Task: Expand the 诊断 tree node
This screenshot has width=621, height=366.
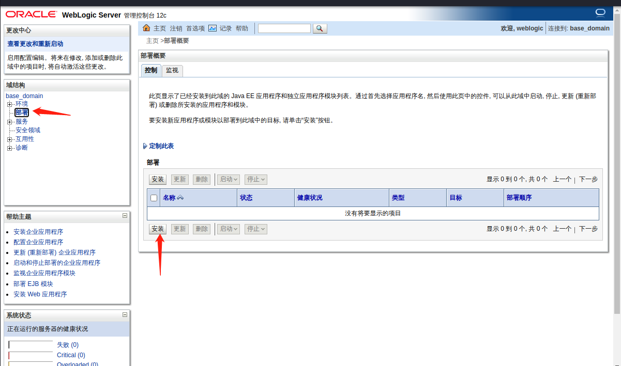Action: click(x=9, y=148)
